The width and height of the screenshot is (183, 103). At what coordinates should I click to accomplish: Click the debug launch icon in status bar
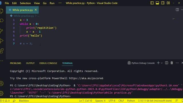tap(14, 101)
